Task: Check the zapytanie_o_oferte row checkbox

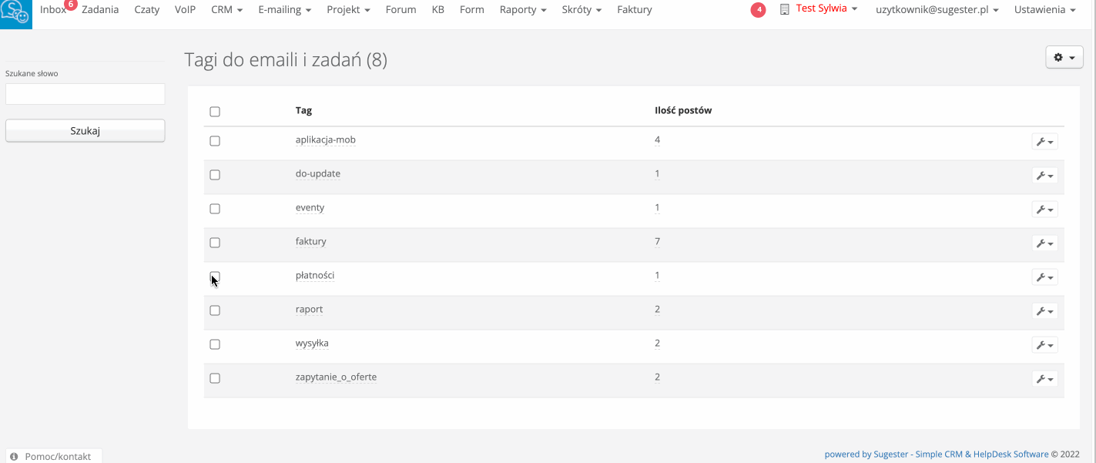Action: [215, 378]
